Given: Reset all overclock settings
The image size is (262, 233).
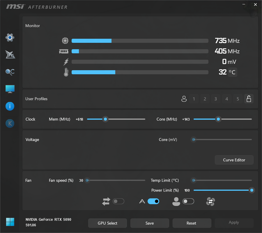Looking at the screenshot, I should (x=192, y=223).
